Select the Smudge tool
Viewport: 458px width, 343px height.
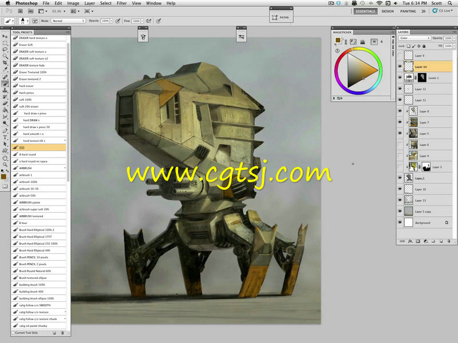5,117
